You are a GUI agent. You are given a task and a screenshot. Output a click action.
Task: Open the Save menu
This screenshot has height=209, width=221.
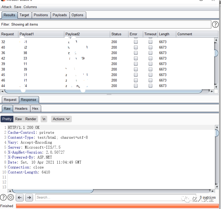(x=18, y=7)
